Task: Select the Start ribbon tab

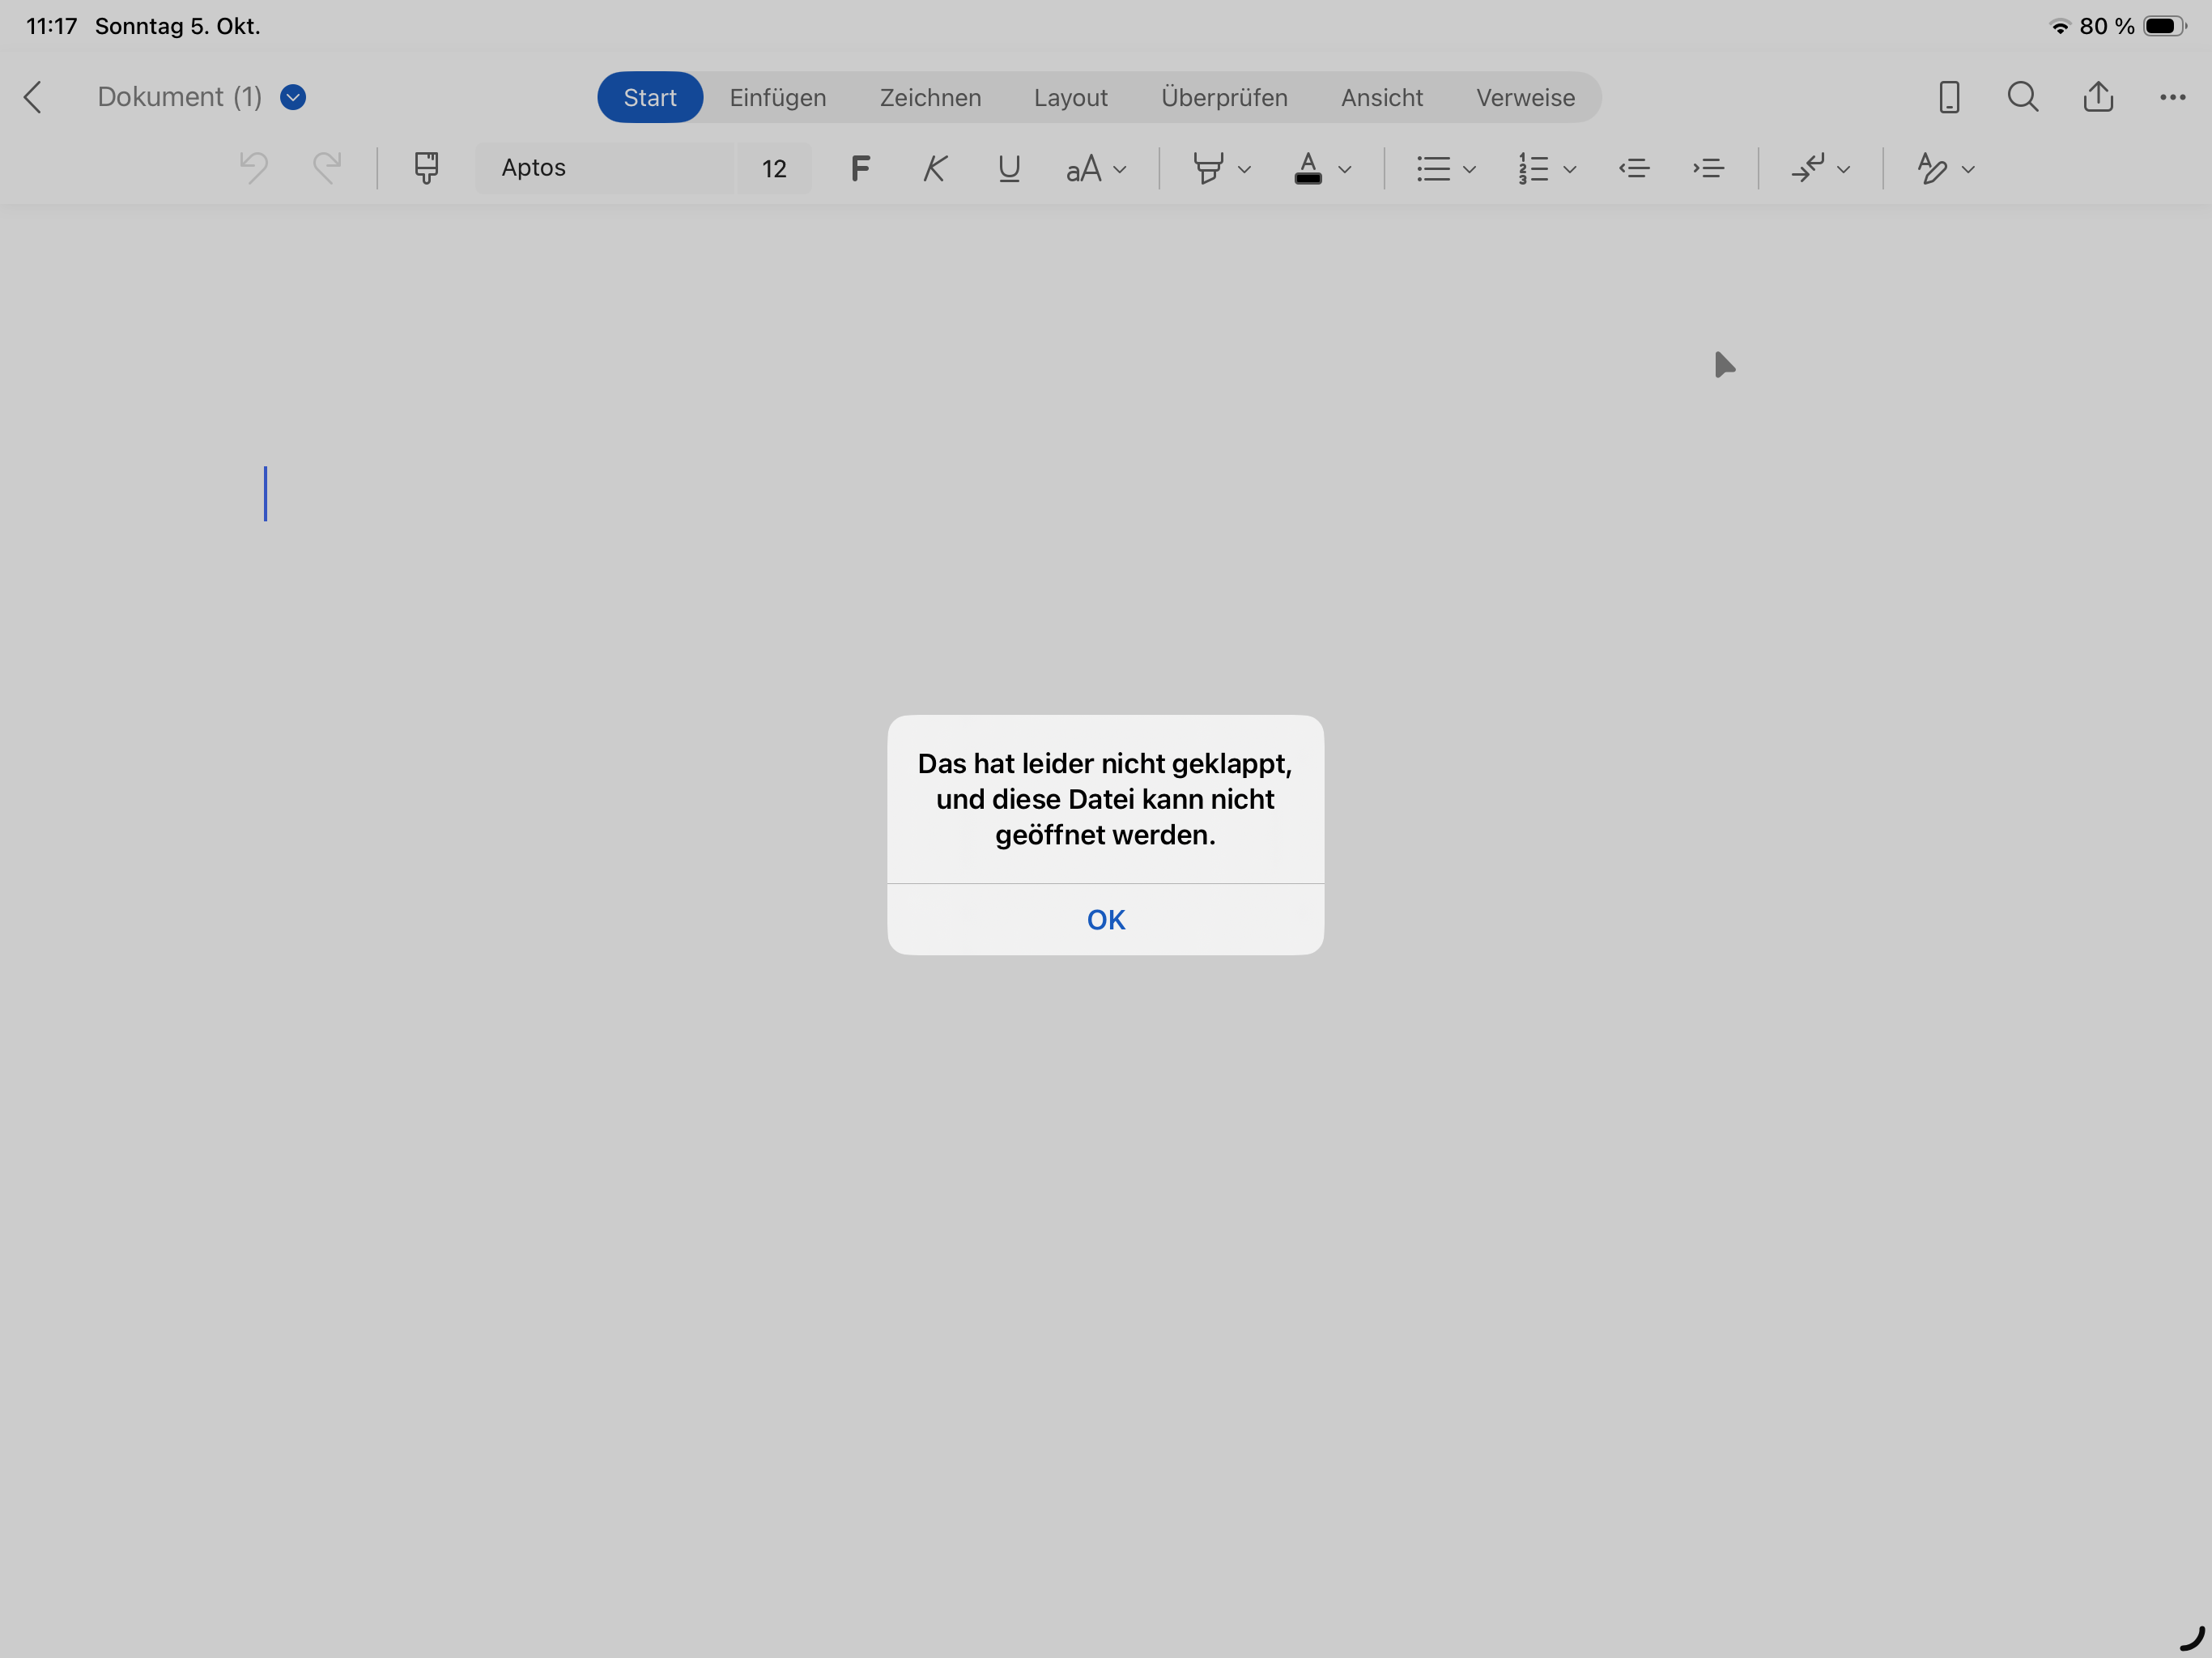Action: tap(650, 97)
